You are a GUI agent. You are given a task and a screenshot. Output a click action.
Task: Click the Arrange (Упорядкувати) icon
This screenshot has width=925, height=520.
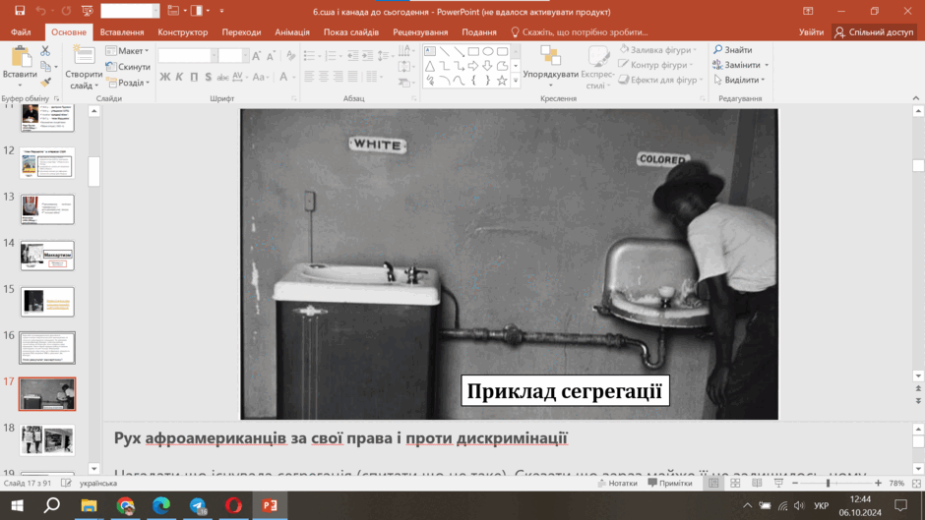[550, 56]
